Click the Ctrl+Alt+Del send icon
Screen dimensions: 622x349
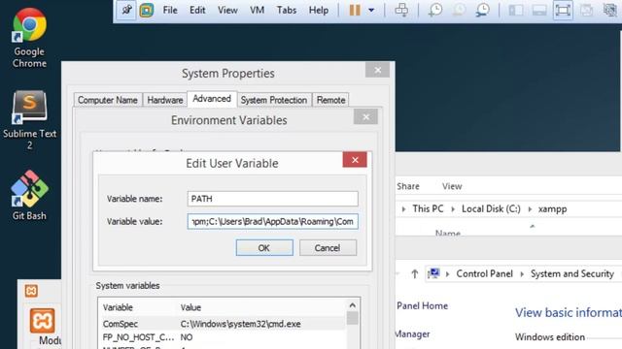point(401,11)
